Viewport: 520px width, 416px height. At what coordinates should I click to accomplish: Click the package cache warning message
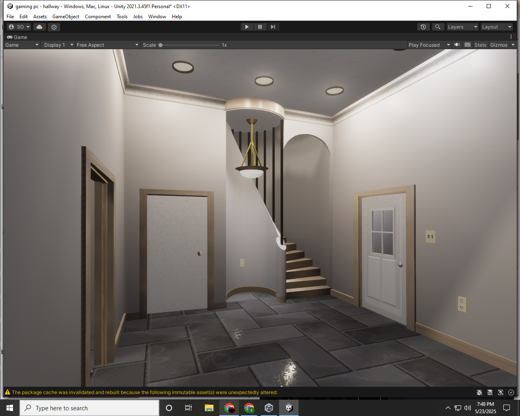click(x=145, y=392)
